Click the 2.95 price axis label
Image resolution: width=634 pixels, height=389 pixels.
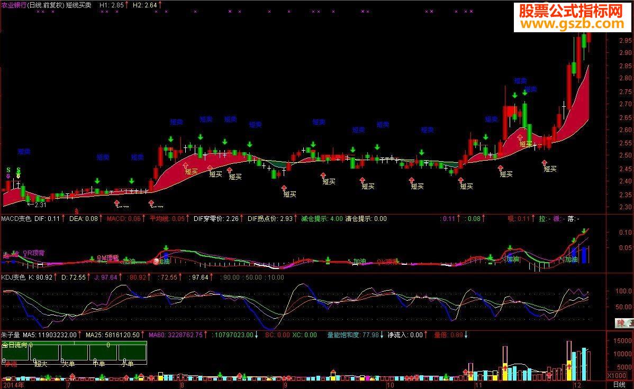point(625,40)
